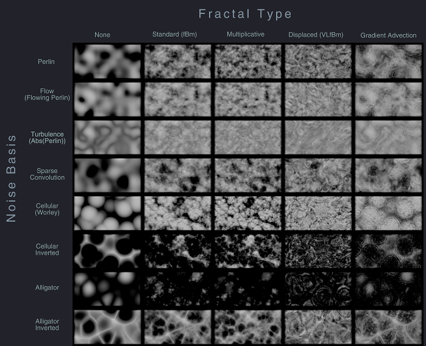Click the Turbulence noise with no fractal thumbnail
This screenshot has width=426, height=346.
pos(108,138)
